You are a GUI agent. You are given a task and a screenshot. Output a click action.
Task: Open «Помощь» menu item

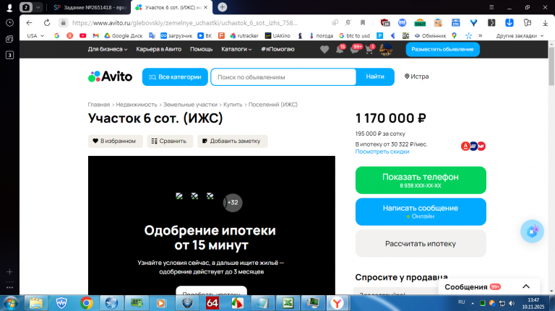(202, 49)
